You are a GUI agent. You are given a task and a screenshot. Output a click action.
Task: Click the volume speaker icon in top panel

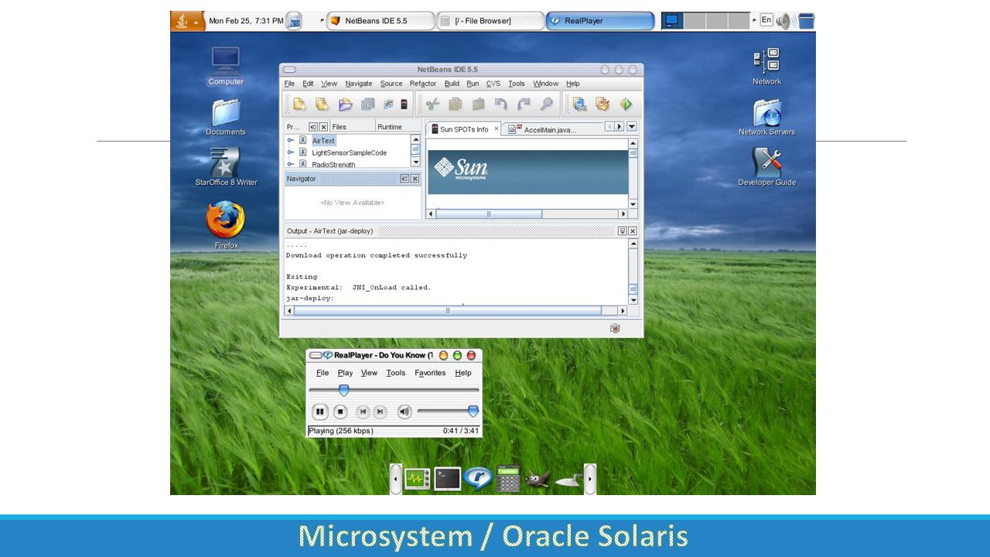(x=785, y=21)
